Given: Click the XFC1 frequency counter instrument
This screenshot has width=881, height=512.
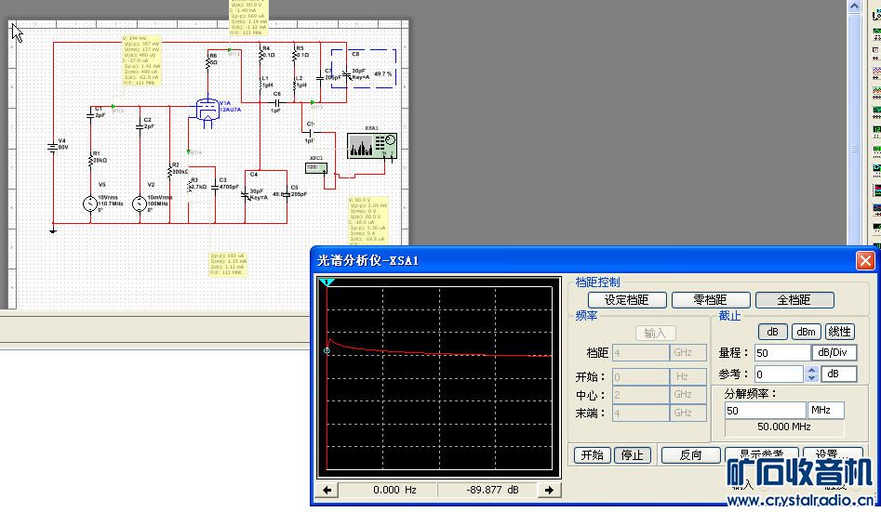Looking at the screenshot, I should 317,167.
